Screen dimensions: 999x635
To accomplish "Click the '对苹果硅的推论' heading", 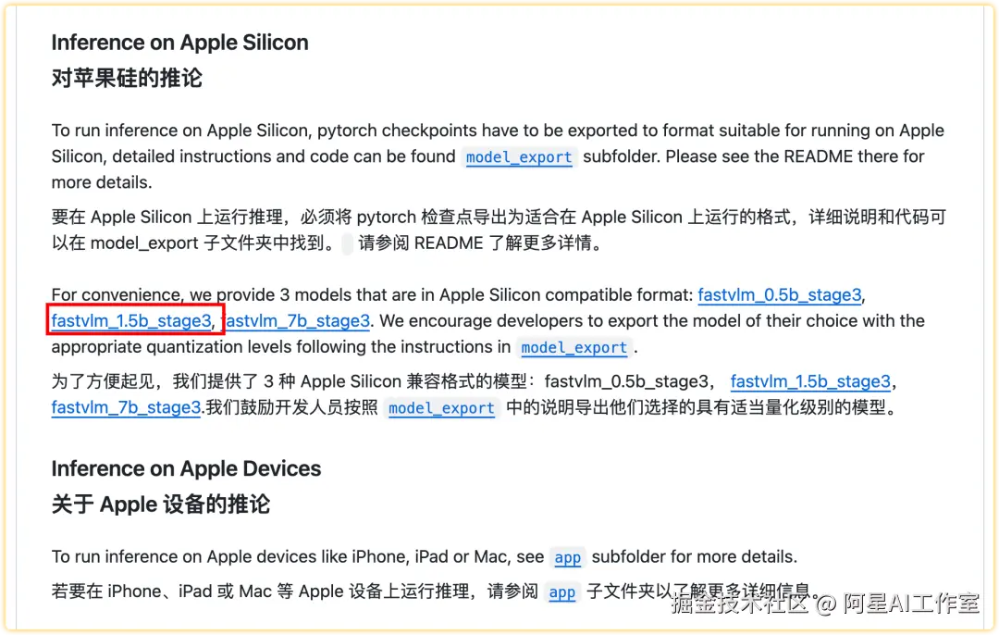I will (x=127, y=78).
